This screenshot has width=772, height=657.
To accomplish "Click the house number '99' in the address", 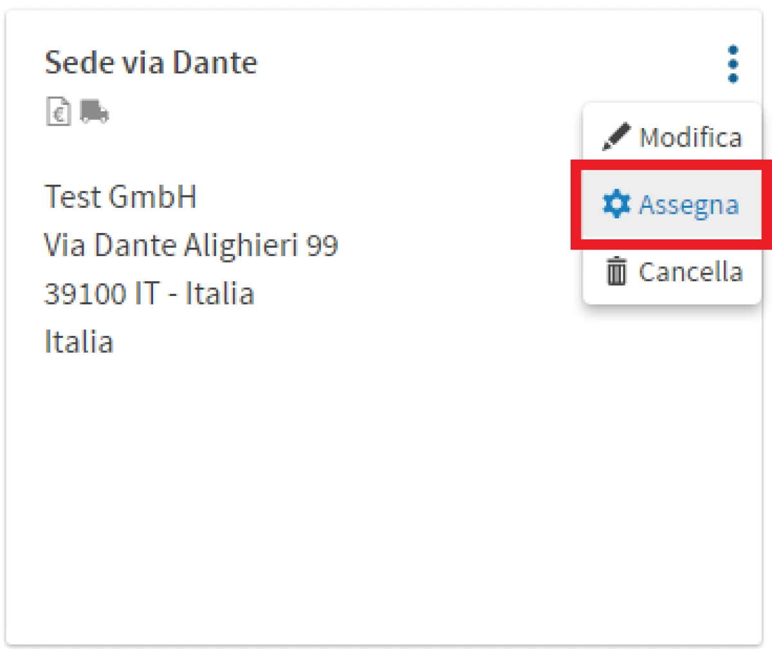I will pos(322,245).
